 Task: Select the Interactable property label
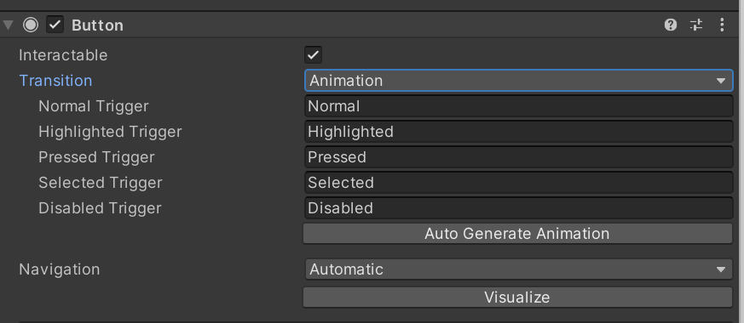[63, 55]
